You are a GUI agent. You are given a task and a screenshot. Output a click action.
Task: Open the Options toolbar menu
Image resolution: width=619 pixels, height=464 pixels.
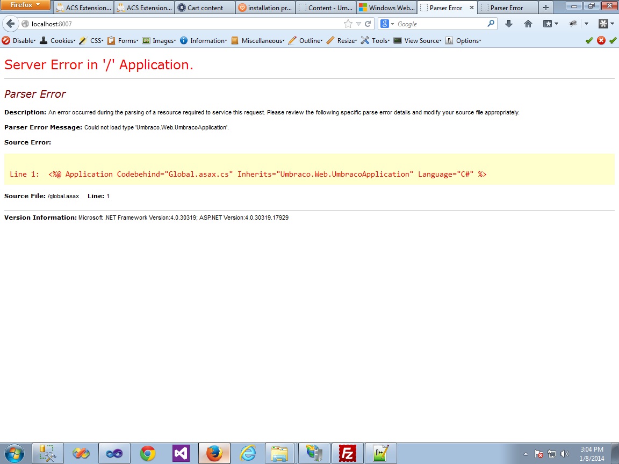tap(464, 40)
